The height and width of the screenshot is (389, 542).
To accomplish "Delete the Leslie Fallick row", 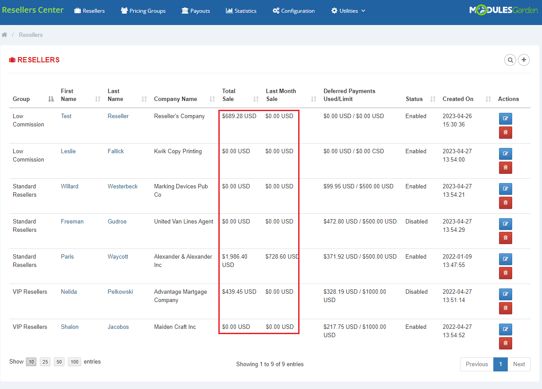I will (506, 168).
